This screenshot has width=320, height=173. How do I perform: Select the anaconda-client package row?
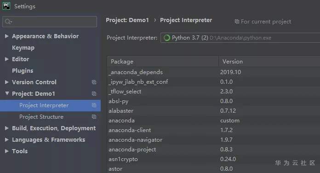click(214, 130)
